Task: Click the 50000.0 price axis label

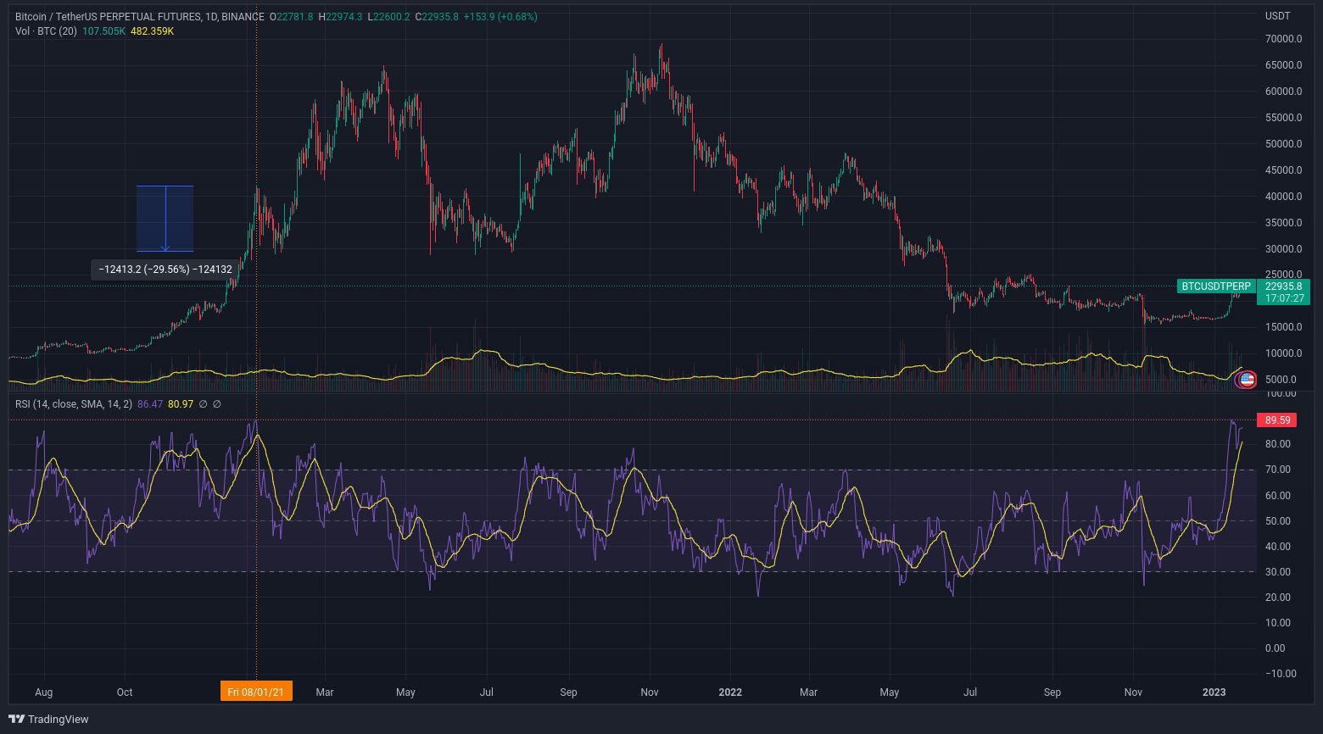Action: (x=1283, y=144)
